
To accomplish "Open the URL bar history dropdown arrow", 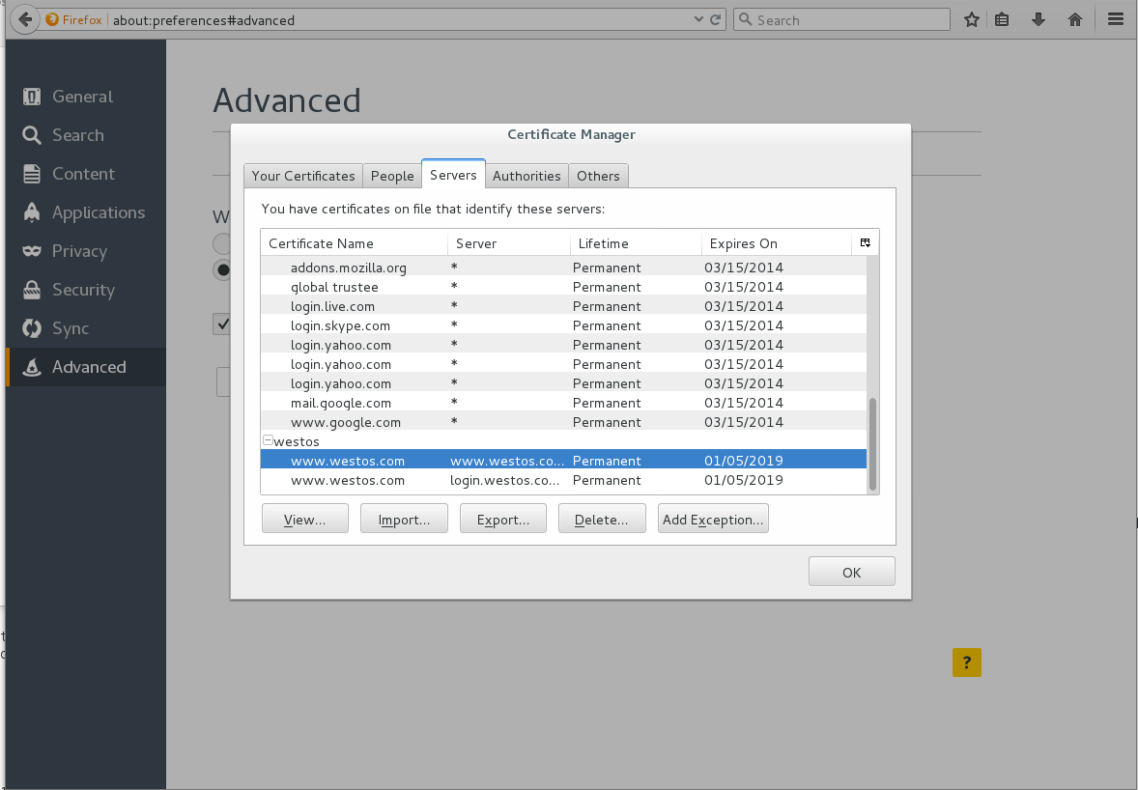I will pyautogui.click(x=698, y=19).
